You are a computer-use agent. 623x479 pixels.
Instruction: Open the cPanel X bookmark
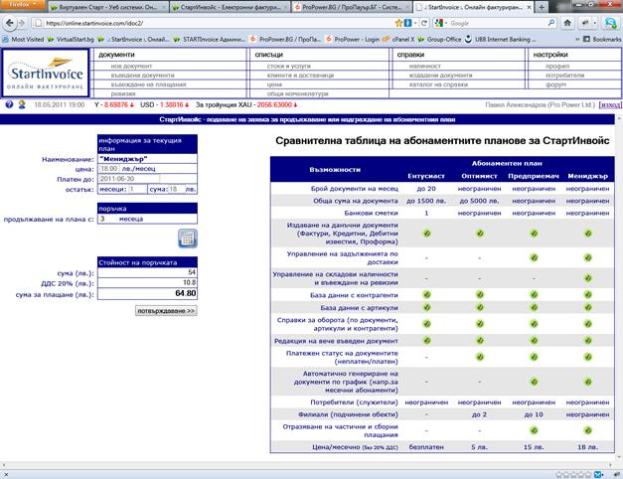pos(398,40)
